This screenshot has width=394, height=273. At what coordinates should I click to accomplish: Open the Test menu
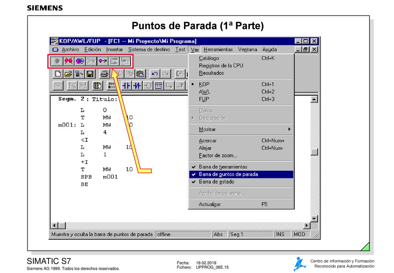[180, 50]
